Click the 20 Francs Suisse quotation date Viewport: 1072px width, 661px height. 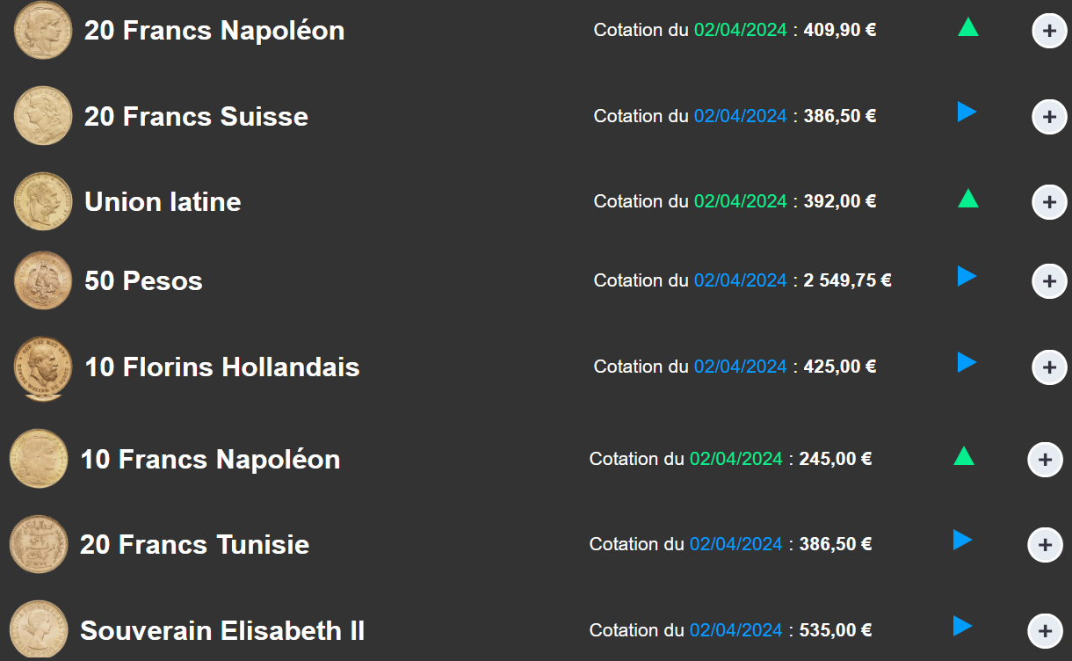tap(740, 116)
